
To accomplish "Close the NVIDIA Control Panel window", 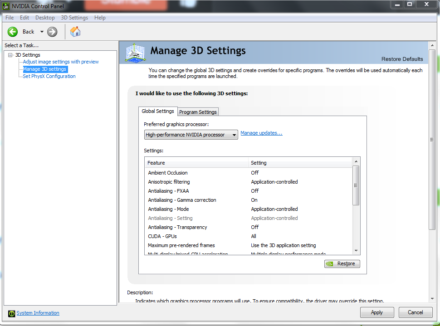I will click(x=426, y=5).
